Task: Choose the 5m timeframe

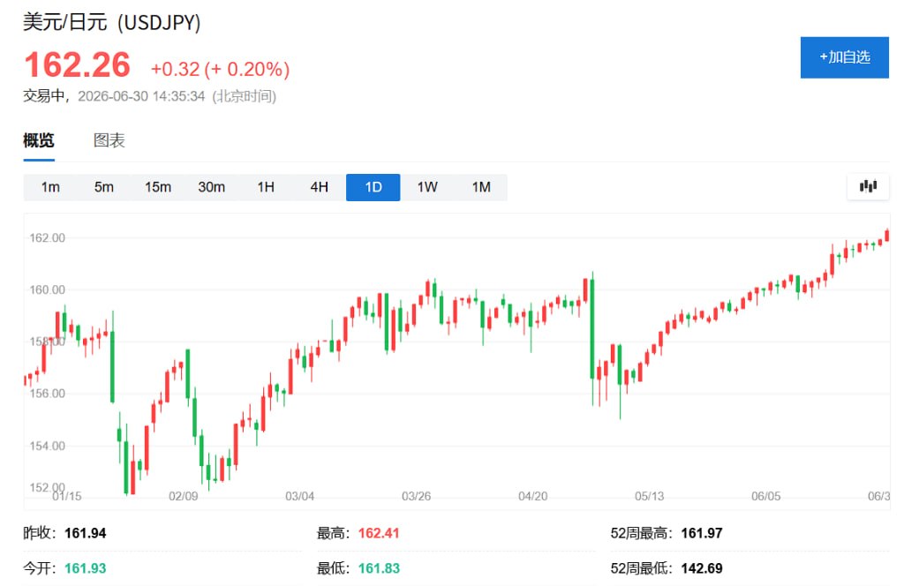Action: tap(104, 187)
